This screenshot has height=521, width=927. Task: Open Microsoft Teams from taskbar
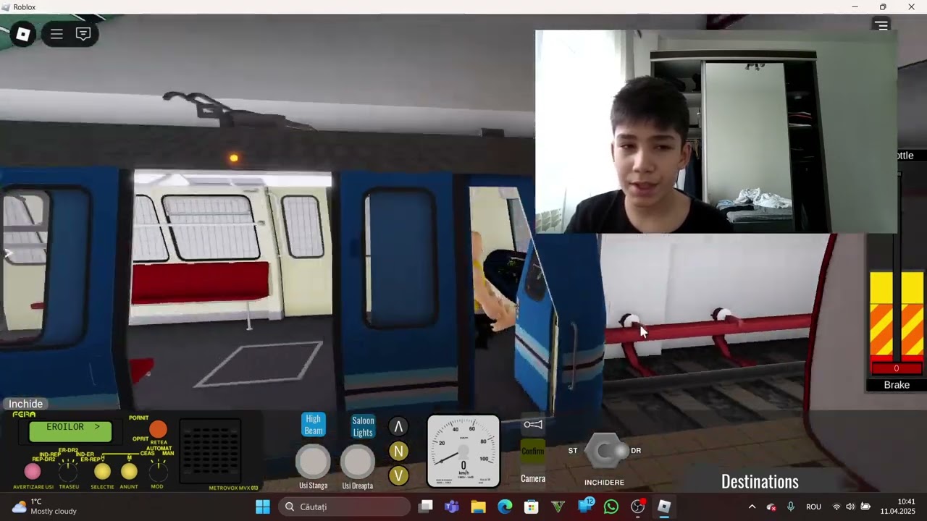452,507
